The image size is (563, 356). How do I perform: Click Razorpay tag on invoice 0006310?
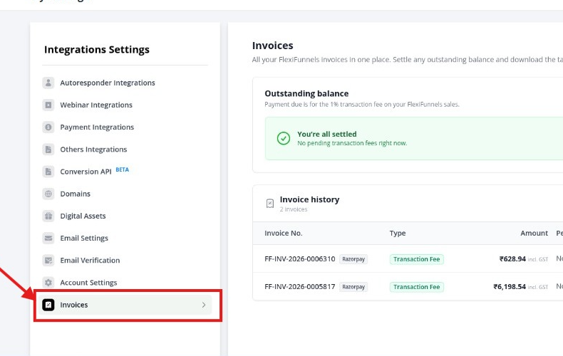[353, 259]
